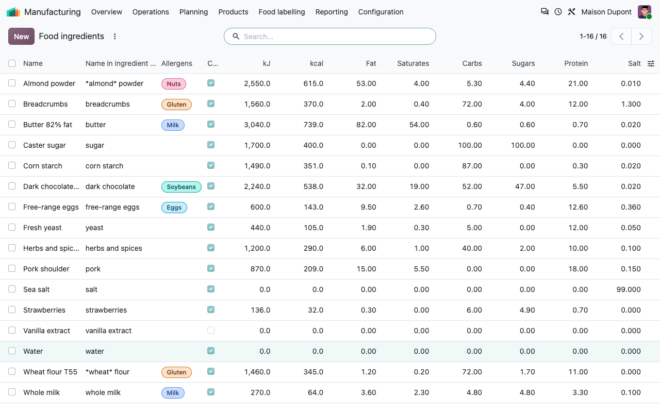Sort by the Name column header
Screen dimensions: 660x412
pos(33,63)
